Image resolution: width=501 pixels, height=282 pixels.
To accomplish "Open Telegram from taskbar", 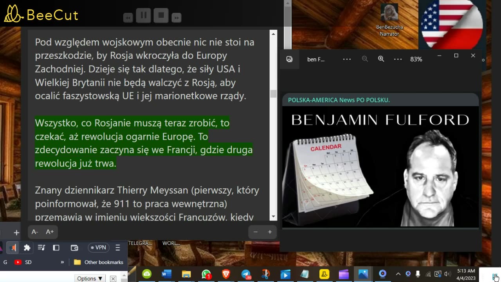I will [246, 274].
